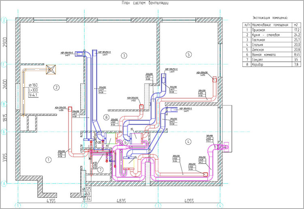This screenshot has height=209, width=304.
Task: Click the "V=4.1" velocity label
Action: click(x=33, y=95)
